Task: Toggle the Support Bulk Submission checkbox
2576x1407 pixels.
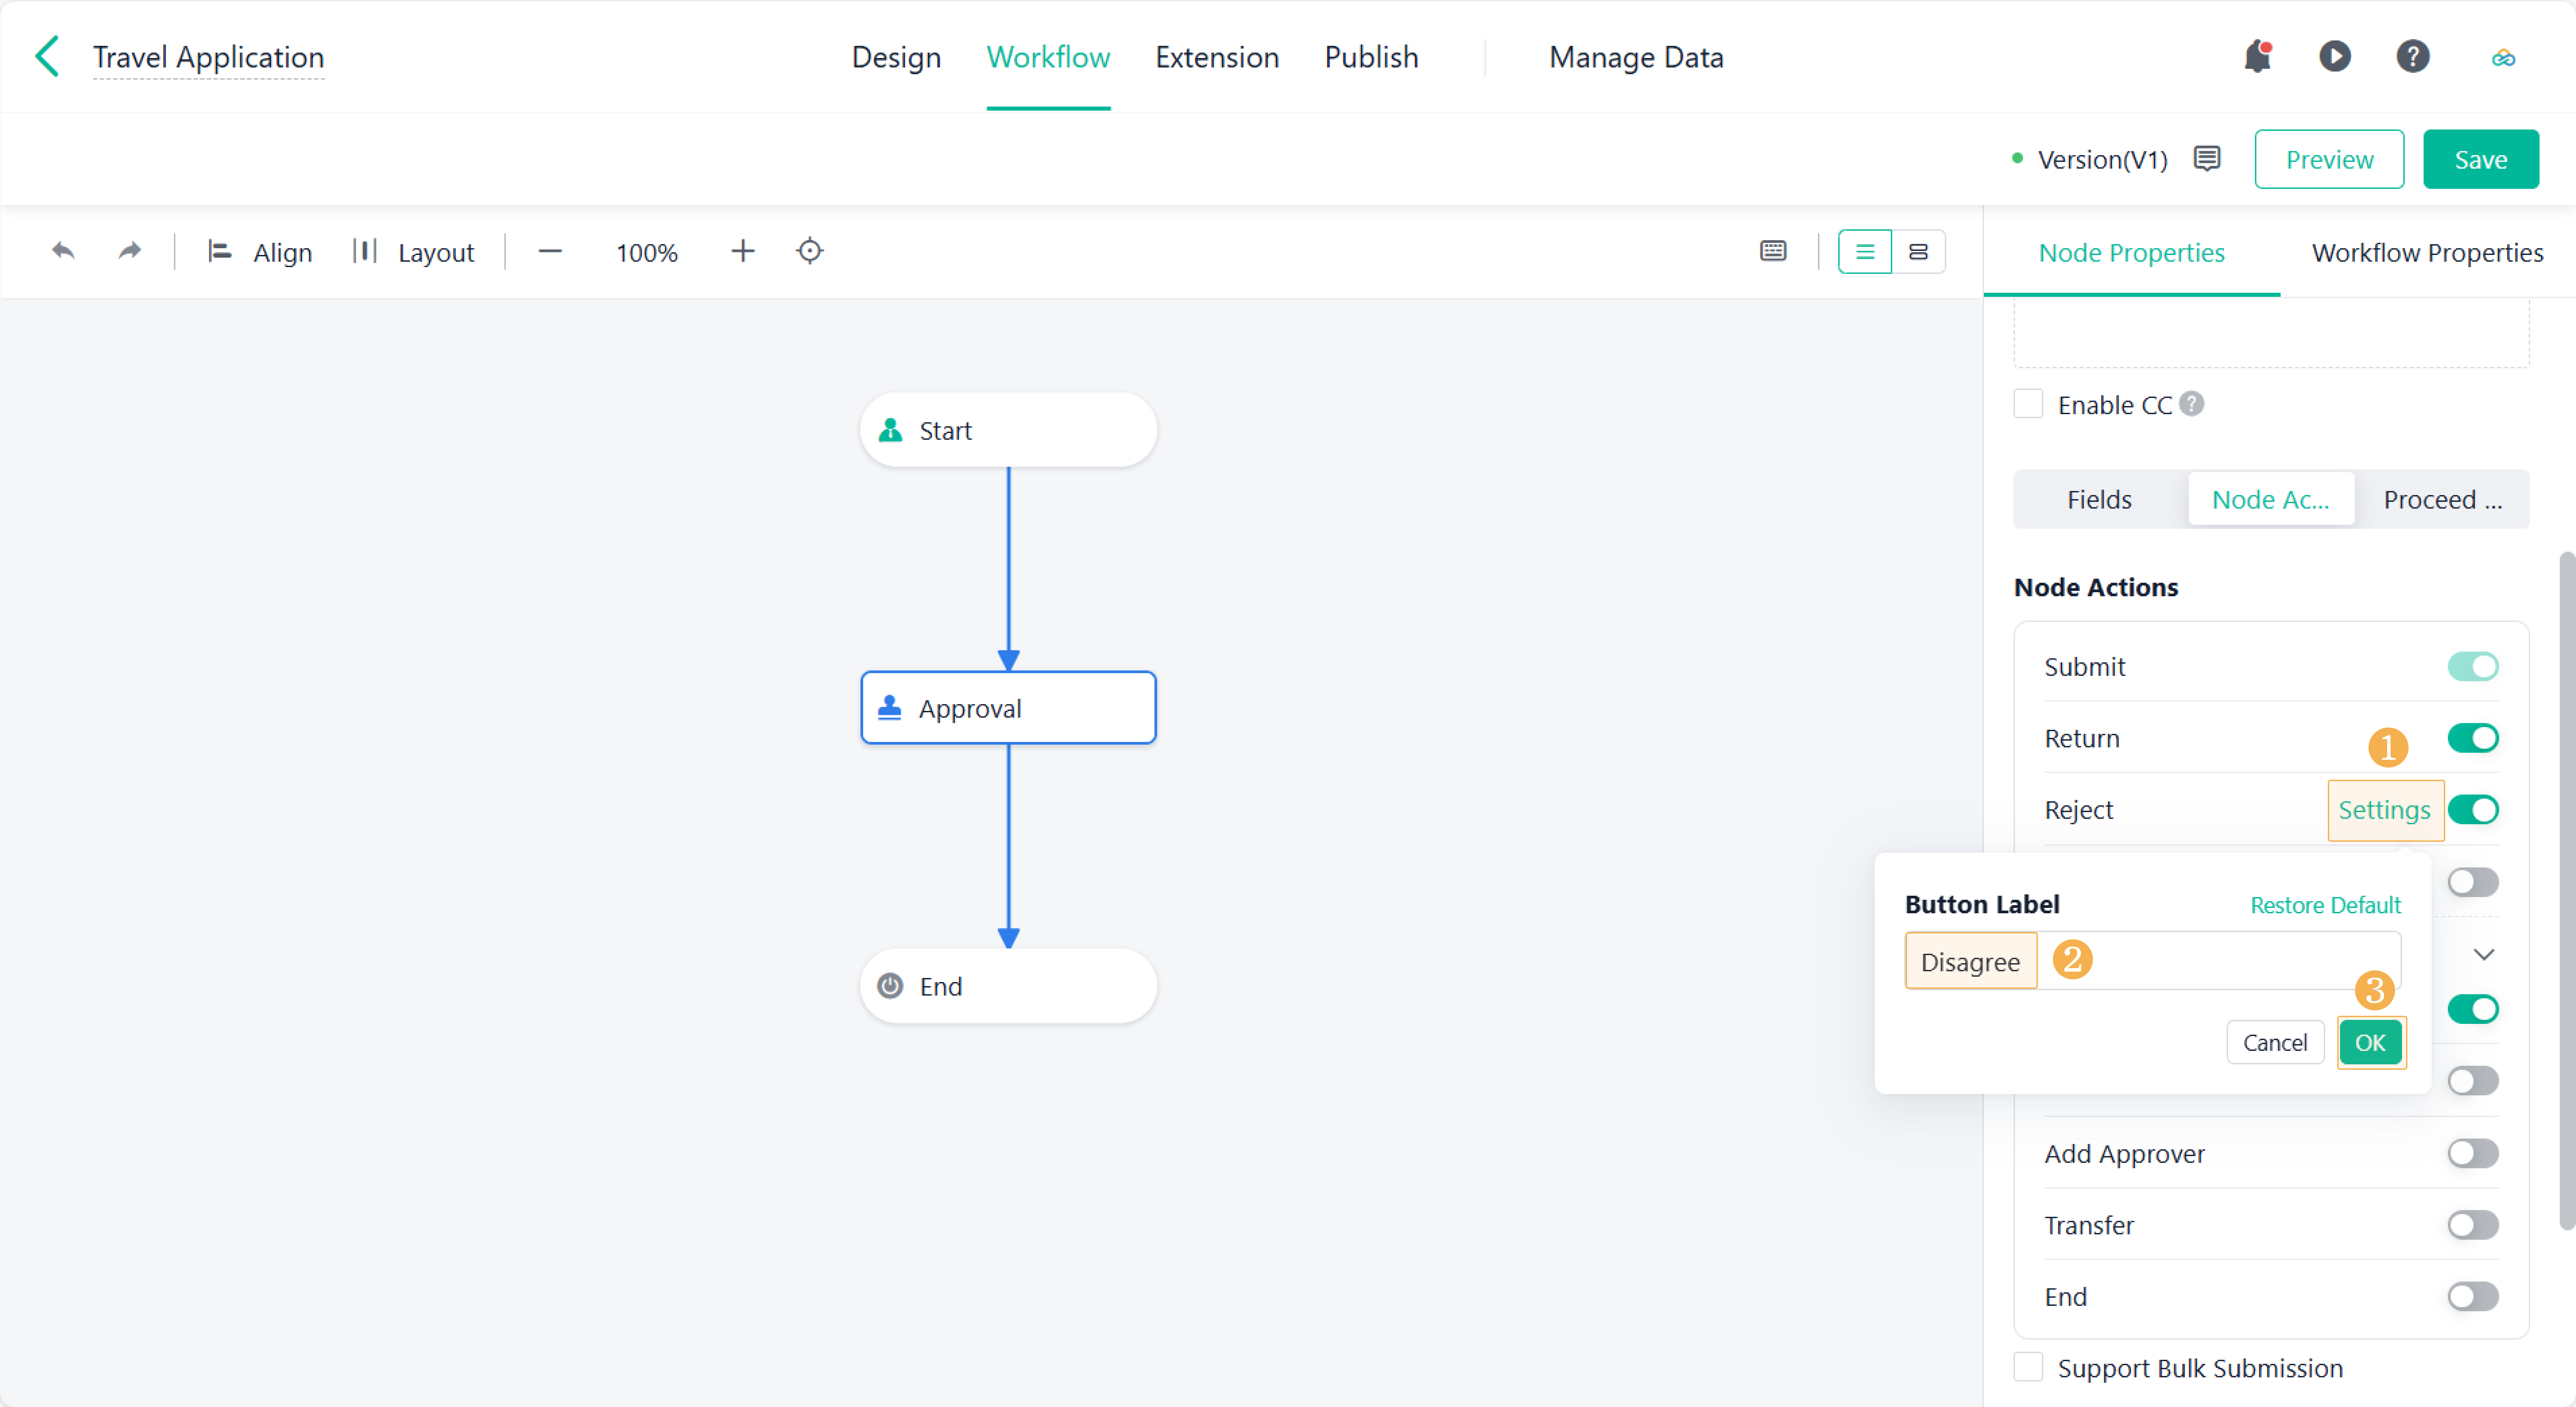Action: (x=2028, y=1367)
